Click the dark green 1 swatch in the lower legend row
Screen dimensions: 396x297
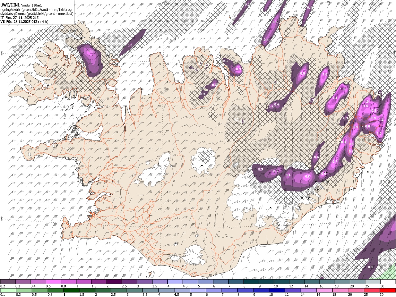point(71,291)
